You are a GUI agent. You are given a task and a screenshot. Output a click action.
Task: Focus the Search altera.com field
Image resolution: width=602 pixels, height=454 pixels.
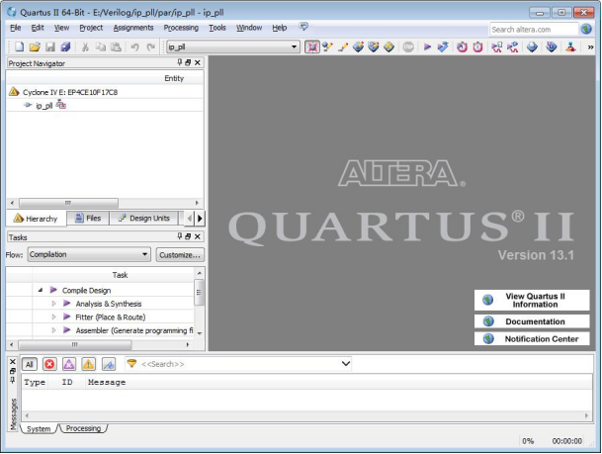click(x=534, y=30)
